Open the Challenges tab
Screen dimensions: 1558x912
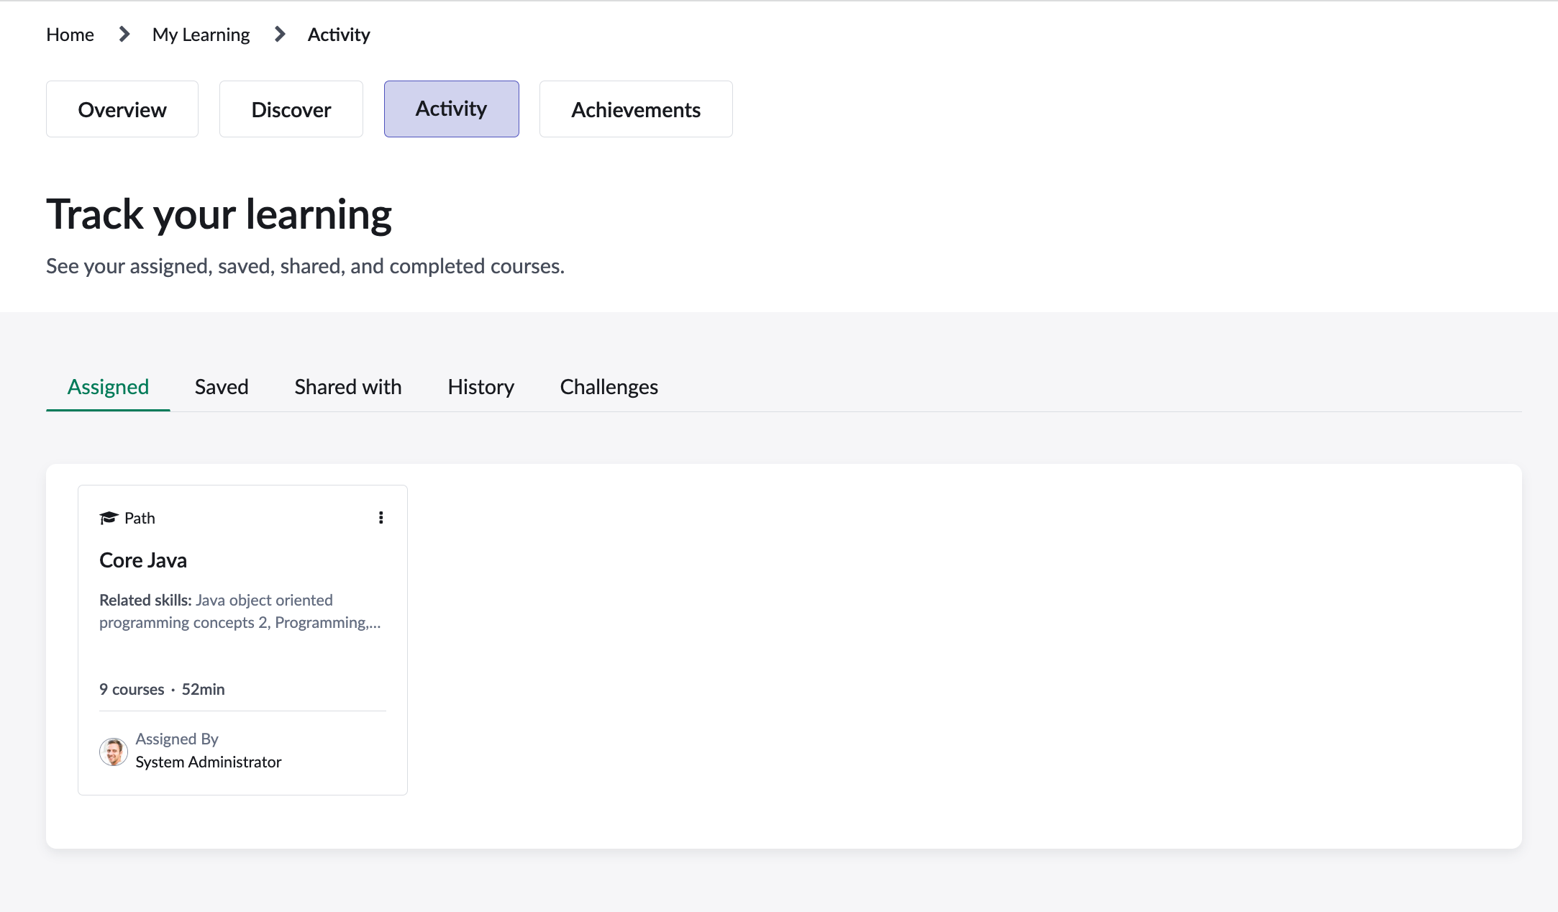(x=609, y=387)
